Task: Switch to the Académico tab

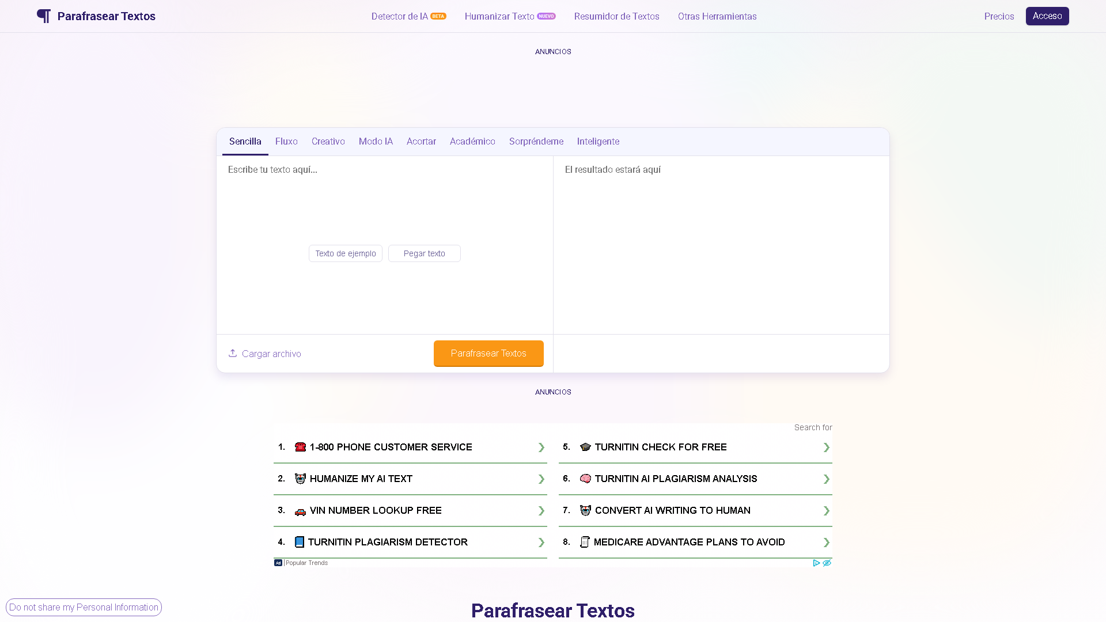Action: click(472, 141)
